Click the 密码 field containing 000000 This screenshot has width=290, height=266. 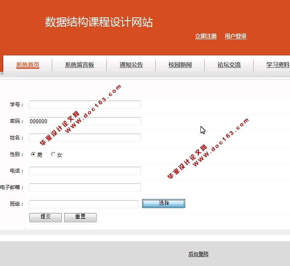[85, 121]
